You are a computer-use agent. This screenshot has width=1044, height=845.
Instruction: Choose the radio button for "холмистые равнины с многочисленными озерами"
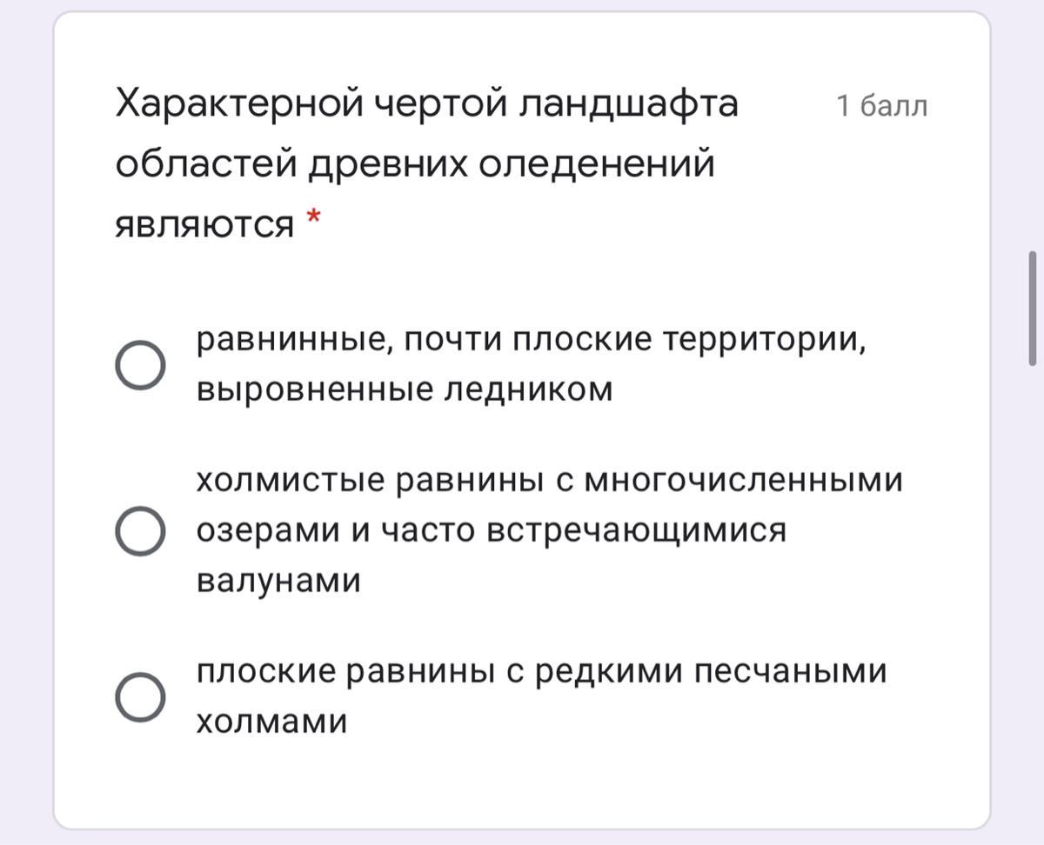click(140, 530)
